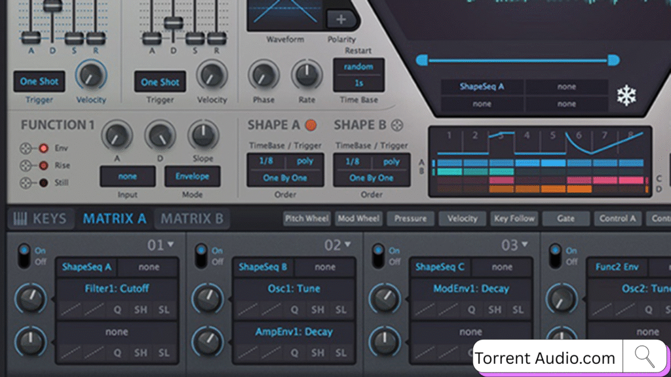Select the ModEnv1: Decay target field in slot 03
Viewport: 671px width, 377px height.
[x=470, y=289]
